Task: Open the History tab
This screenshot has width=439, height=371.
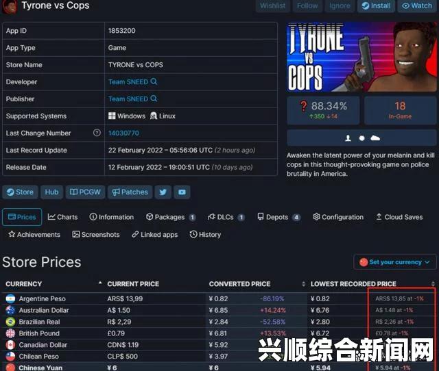Action: [205, 234]
